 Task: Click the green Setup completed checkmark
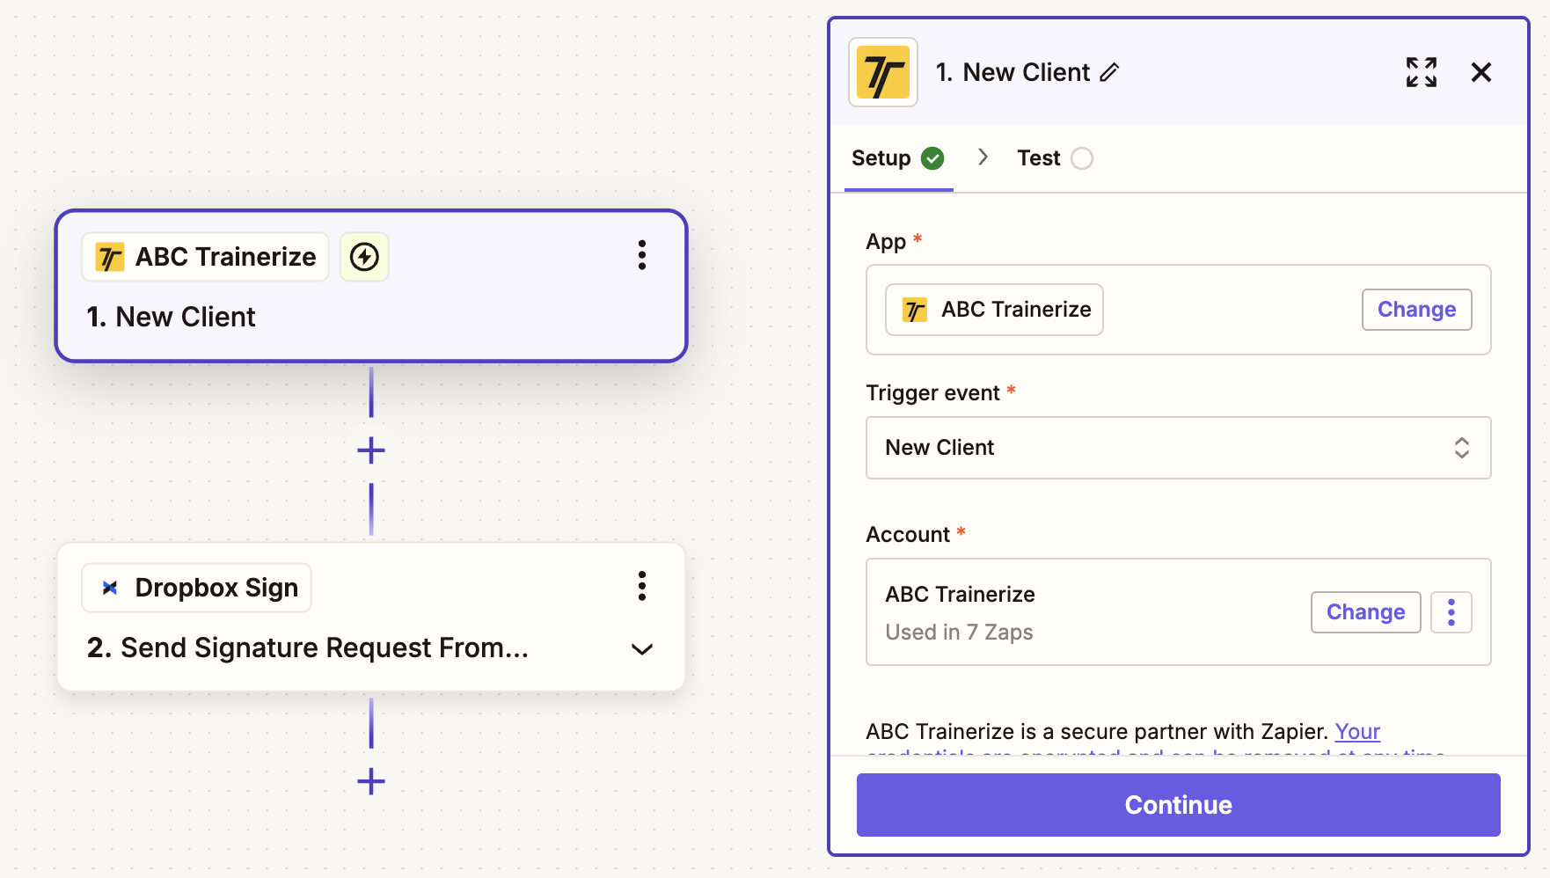tap(932, 158)
